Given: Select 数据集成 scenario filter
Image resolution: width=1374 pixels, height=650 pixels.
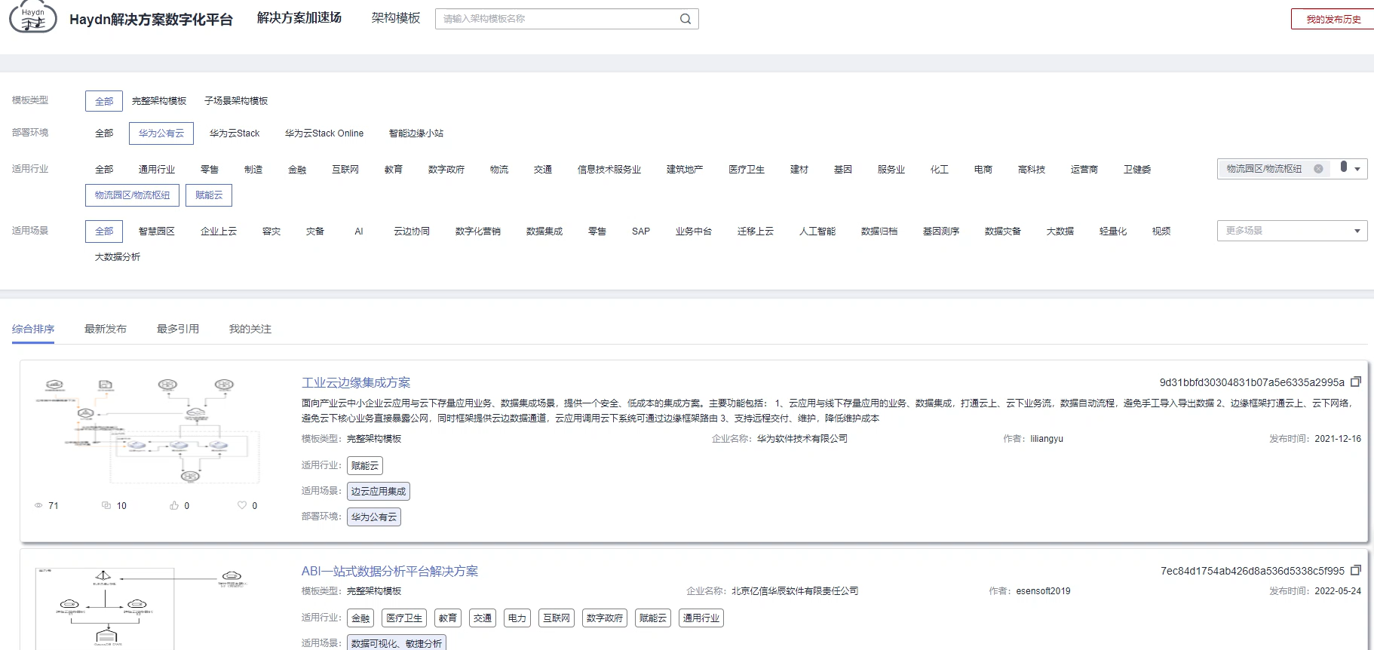Looking at the screenshot, I should coord(544,231).
